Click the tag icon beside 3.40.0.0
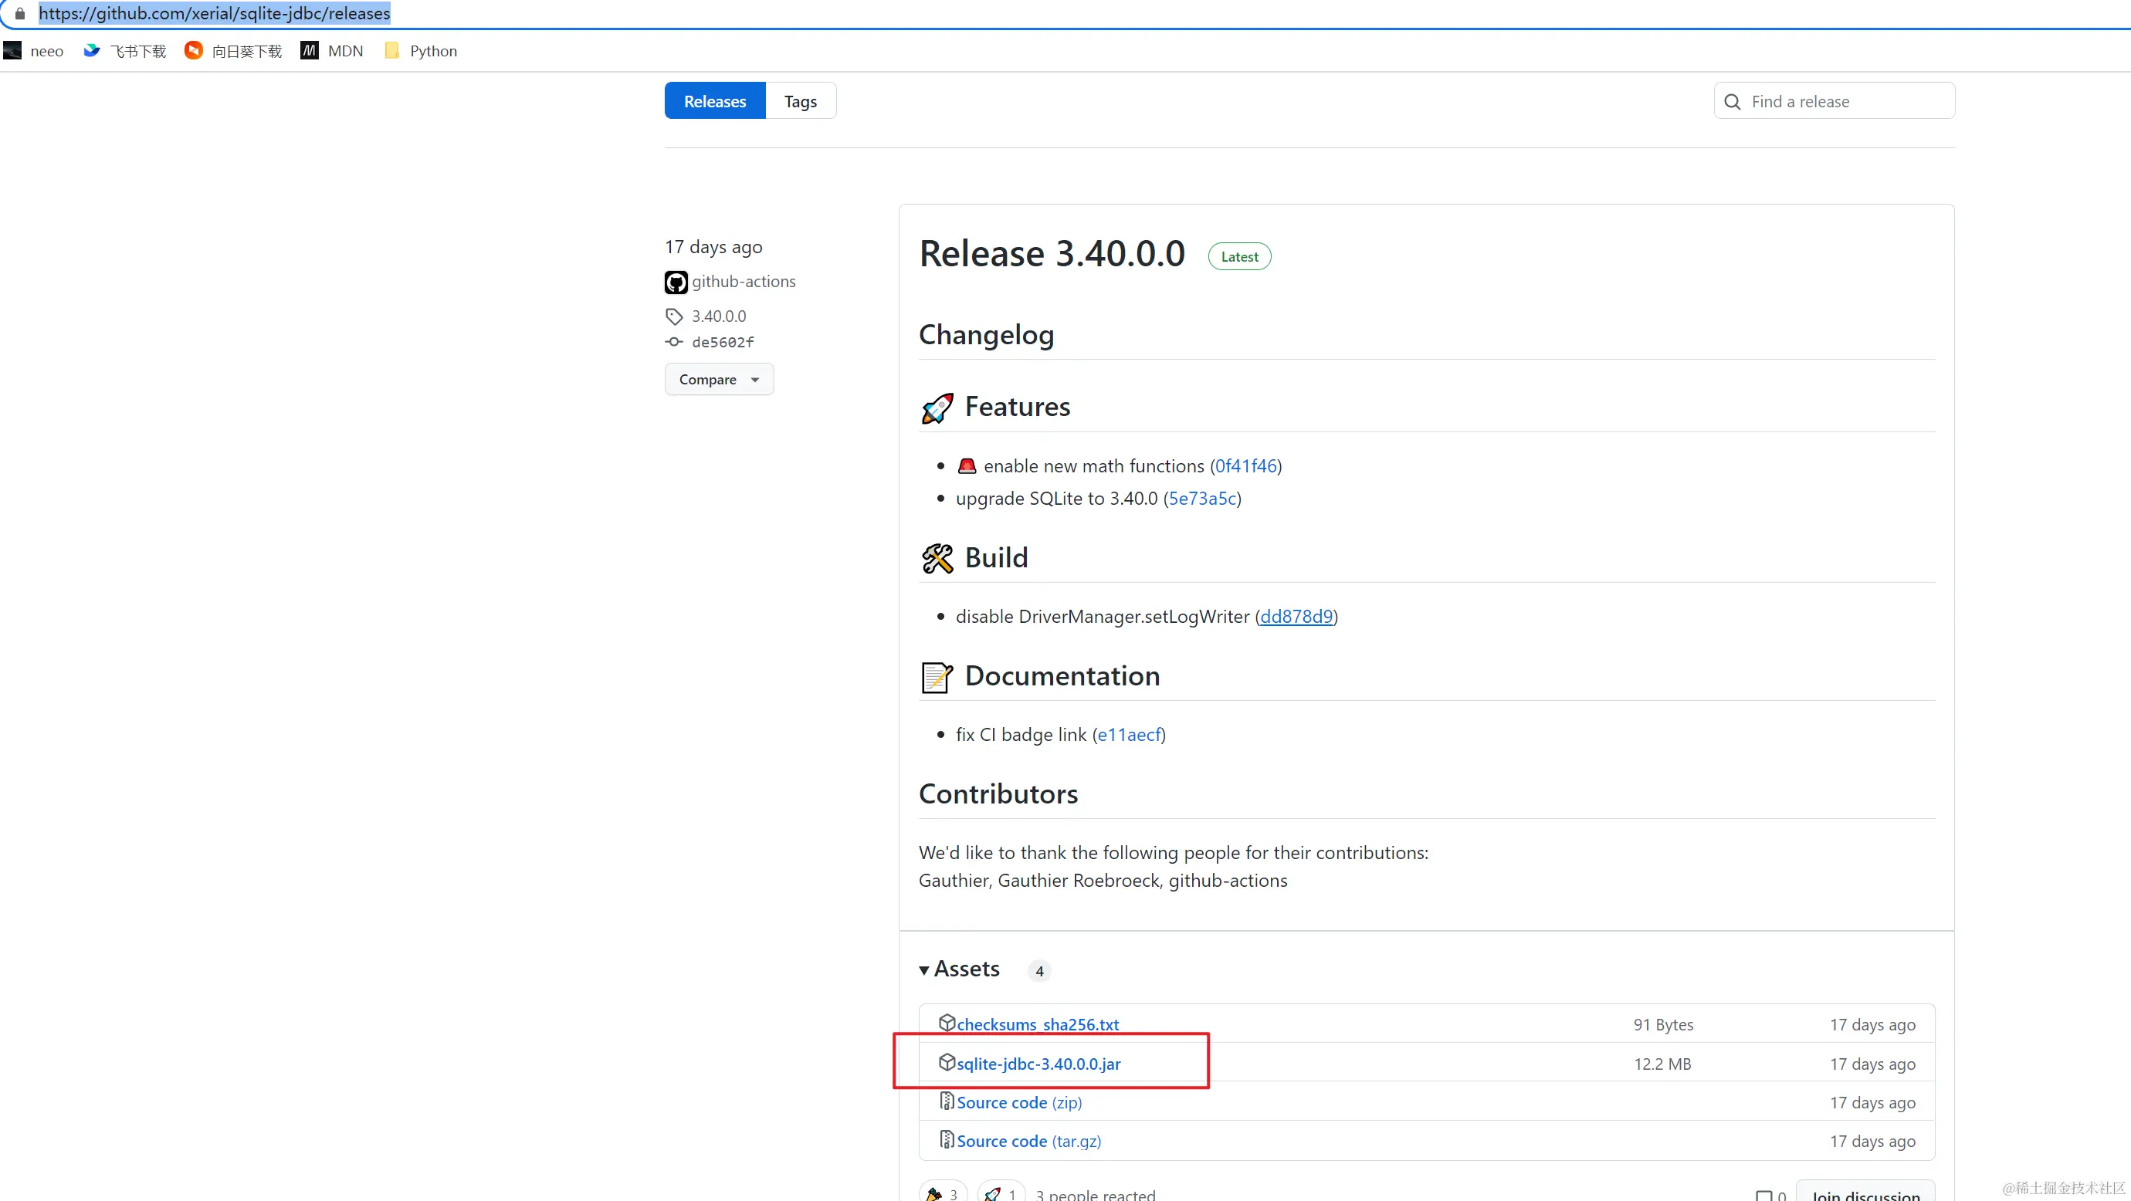The width and height of the screenshot is (2131, 1201). click(674, 316)
